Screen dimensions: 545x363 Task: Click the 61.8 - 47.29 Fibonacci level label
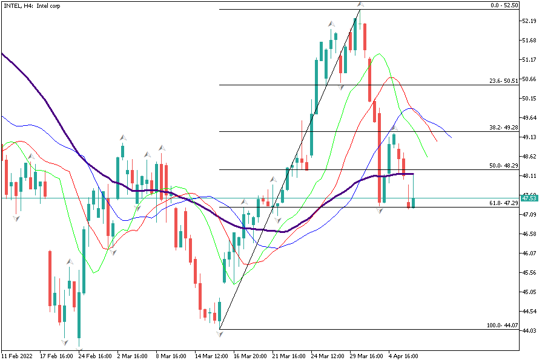pyautogui.click(x=503, y=203)
